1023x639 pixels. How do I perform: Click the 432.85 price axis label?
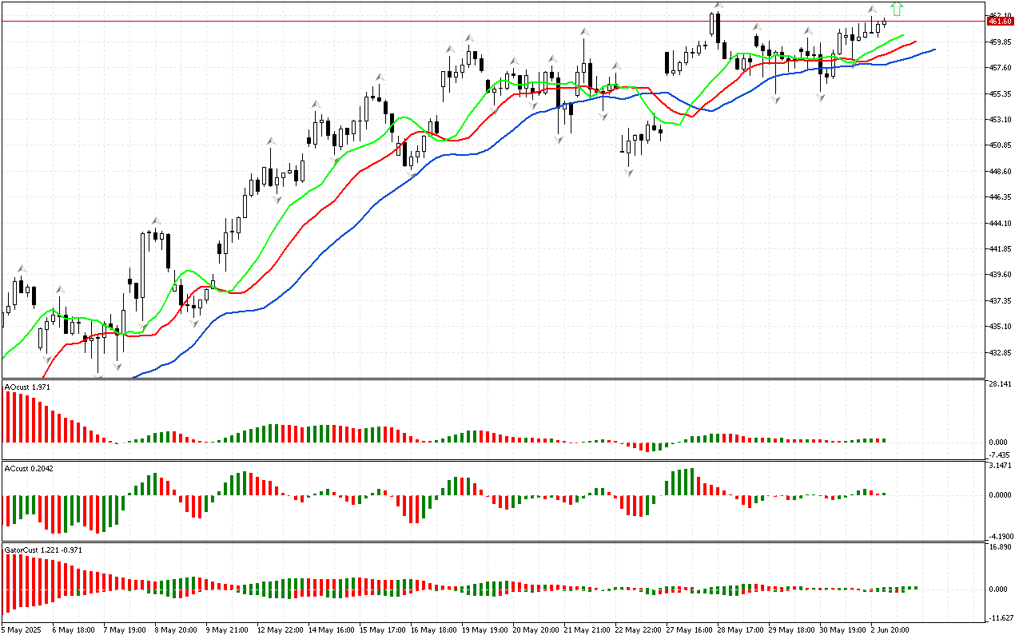pos(1001,352)
